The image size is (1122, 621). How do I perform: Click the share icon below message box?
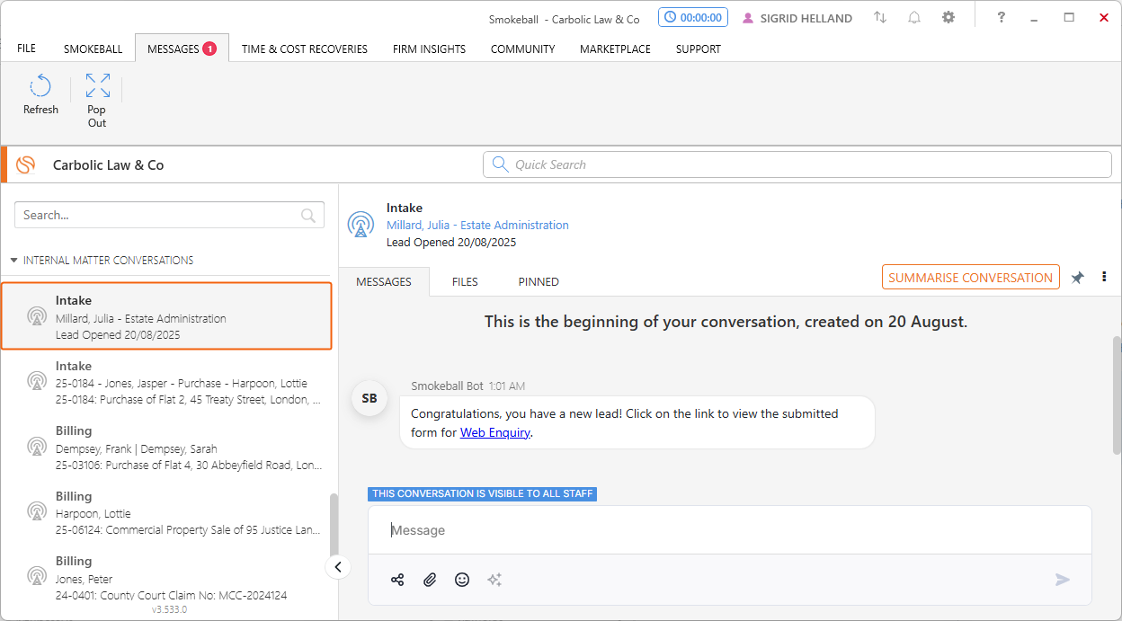point(397,580)
